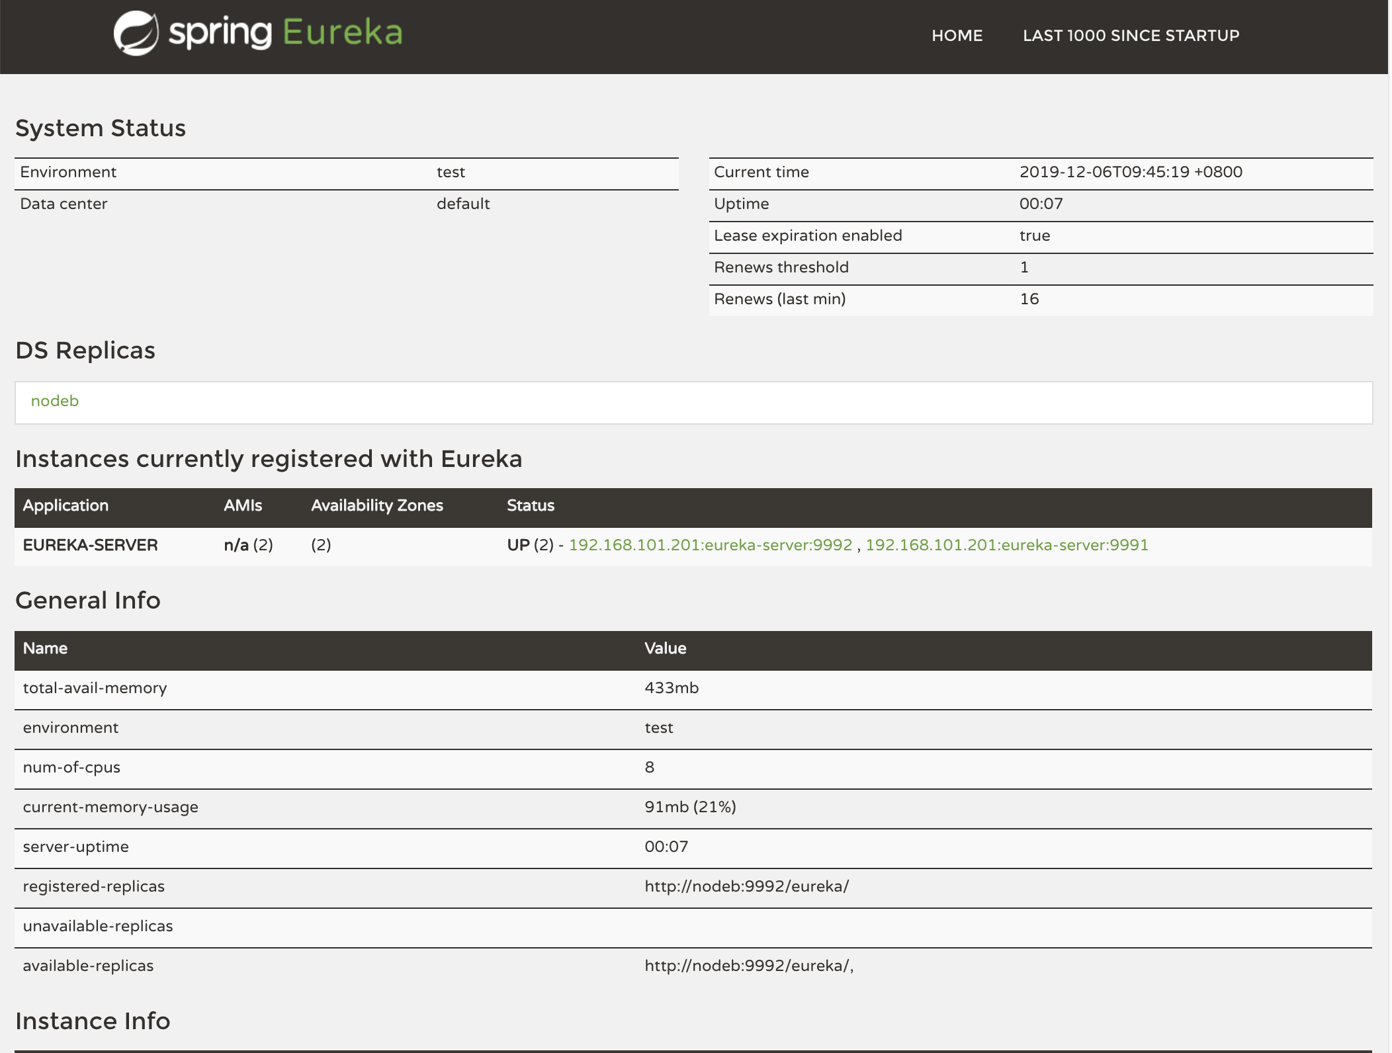Screen dimensions: 1392x1053
Task: Open the HOME navigation item
Action: pyautogui.click(x=957, y=36)
